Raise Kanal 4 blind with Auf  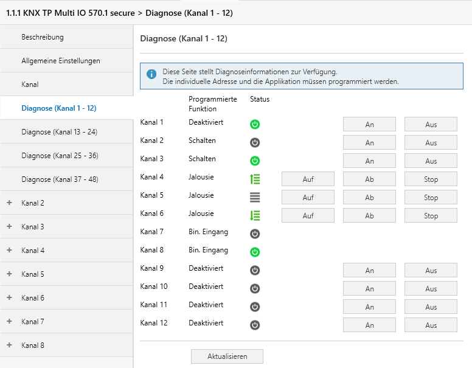point(308,179)
